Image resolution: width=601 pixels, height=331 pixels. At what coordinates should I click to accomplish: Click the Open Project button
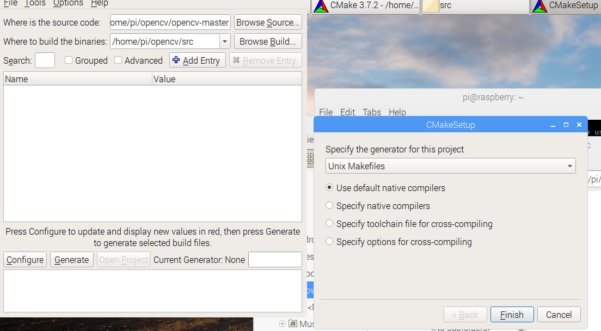pos(124,260)
